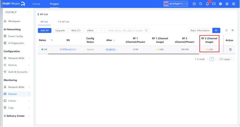Click the plus add icon in header

[194, 4]
